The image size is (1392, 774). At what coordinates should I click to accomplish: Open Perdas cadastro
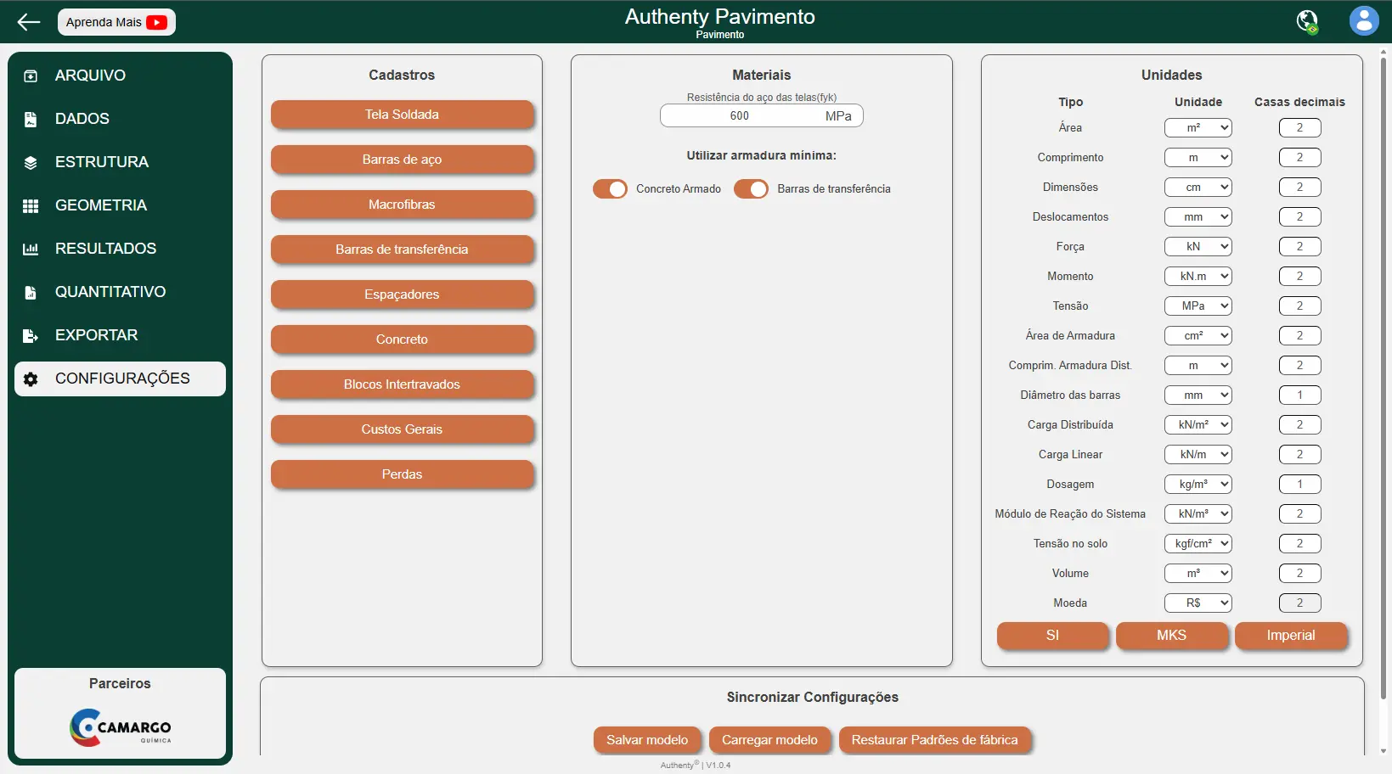click(x=402, y=474)
